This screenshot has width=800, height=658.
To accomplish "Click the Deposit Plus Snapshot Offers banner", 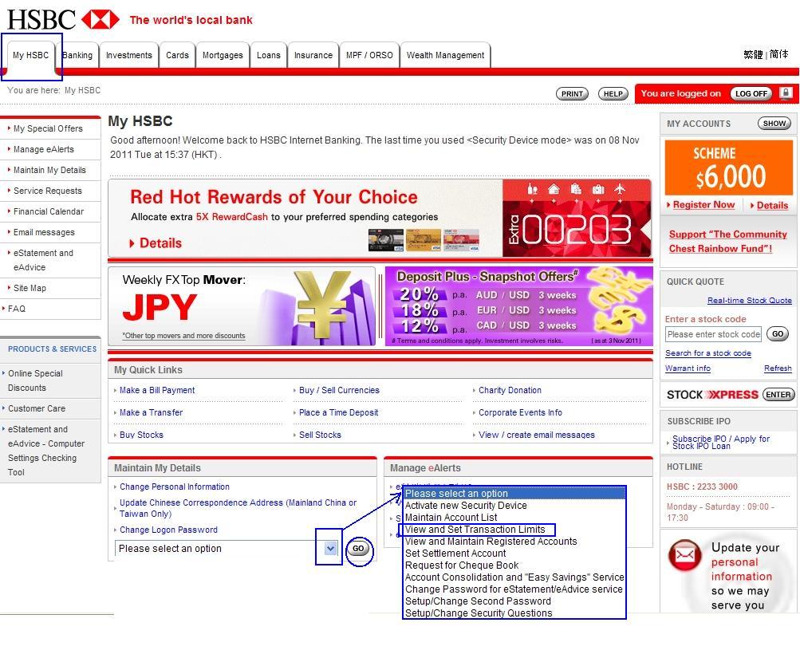I will pos(519,306).
